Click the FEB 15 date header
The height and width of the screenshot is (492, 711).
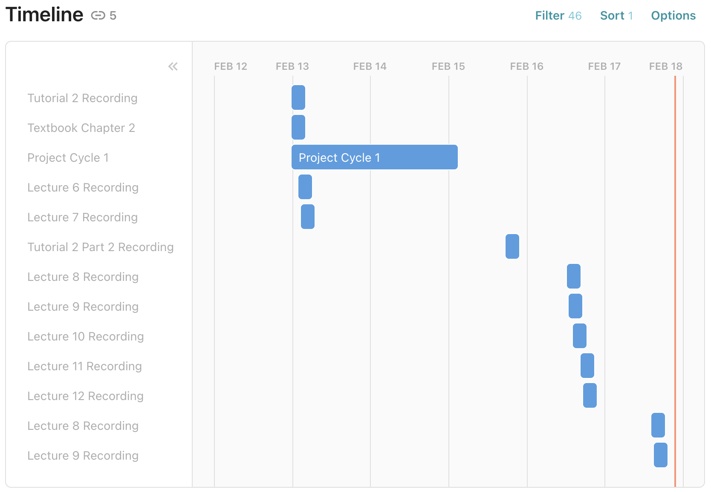point(448,66)
